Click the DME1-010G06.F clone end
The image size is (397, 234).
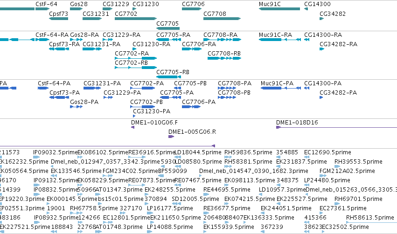(132, 127)
